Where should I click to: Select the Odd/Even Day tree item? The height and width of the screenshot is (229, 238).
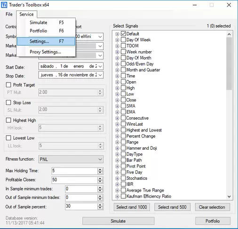140,64
